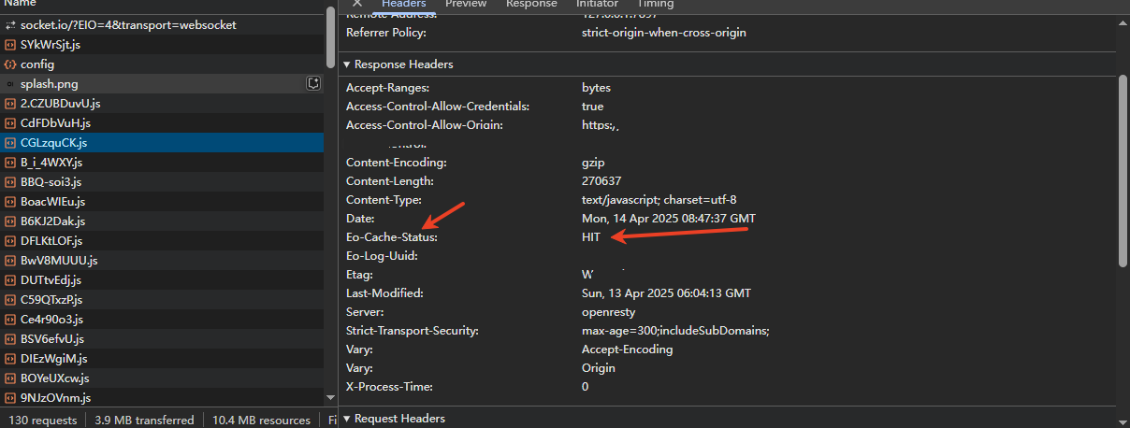Click the websocket icon beside socket.io request
1130x428 pixels.
pos(10,25)
